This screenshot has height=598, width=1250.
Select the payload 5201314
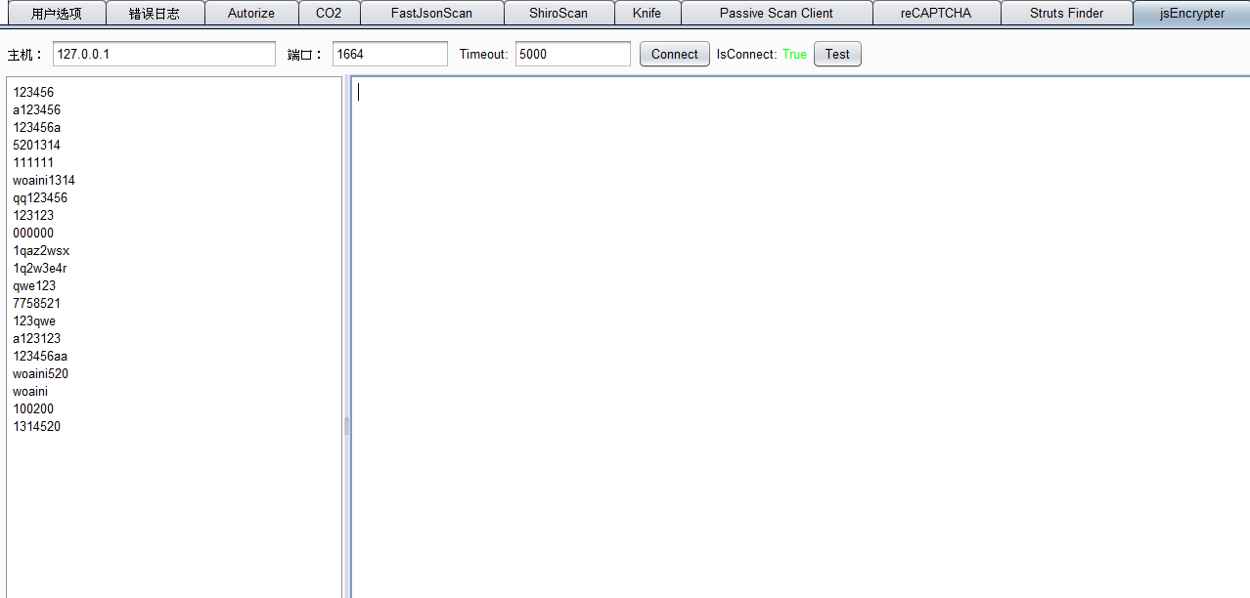coord(36,146)
